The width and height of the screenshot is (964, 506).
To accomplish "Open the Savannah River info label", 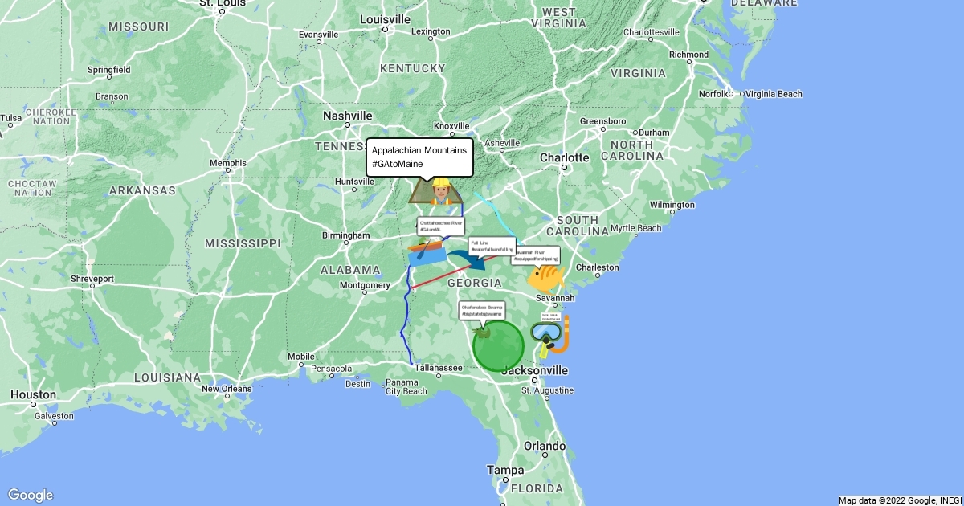I will [535, 255].
